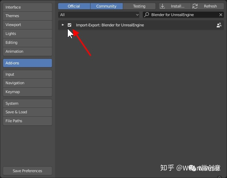
Task: Click the community support users icon
Action: 219,25
